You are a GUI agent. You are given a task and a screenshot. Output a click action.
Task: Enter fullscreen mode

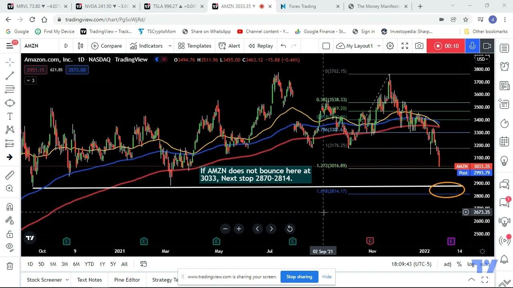click(x=405, y=46)
